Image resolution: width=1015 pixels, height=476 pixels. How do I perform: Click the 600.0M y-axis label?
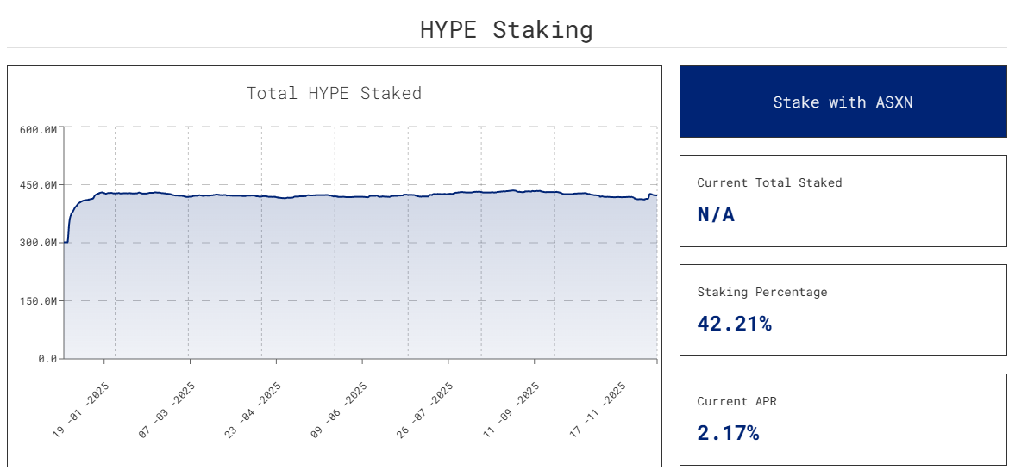[x=38, y=129]
